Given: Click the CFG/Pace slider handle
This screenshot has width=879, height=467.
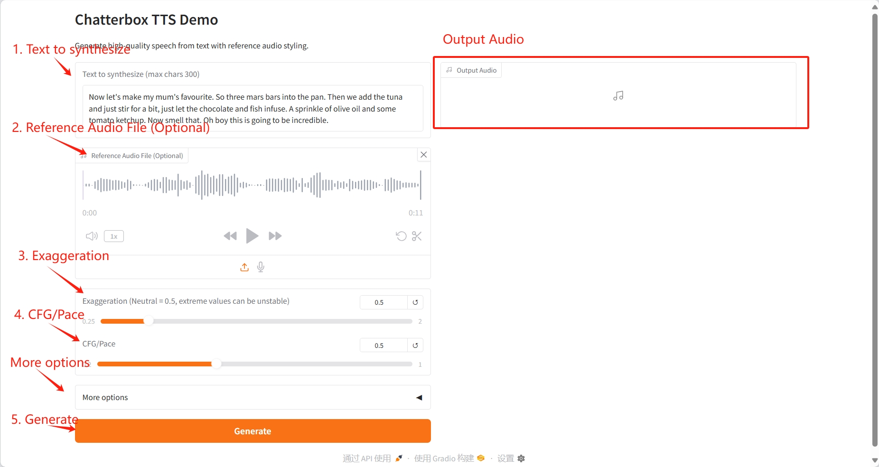Looking at the screenshot, I should coord(216,364).
